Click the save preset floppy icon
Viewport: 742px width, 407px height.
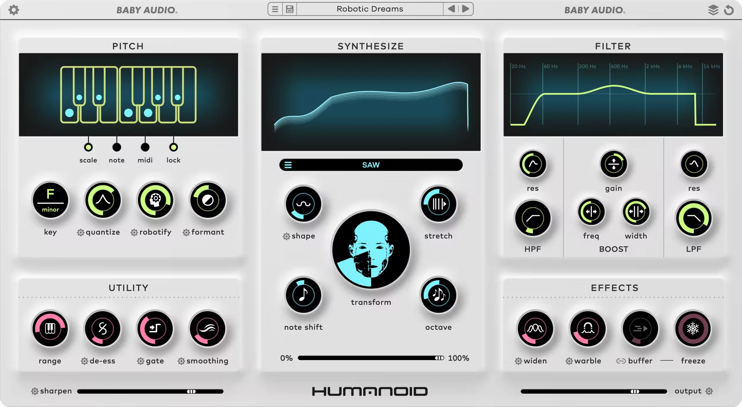290,9
